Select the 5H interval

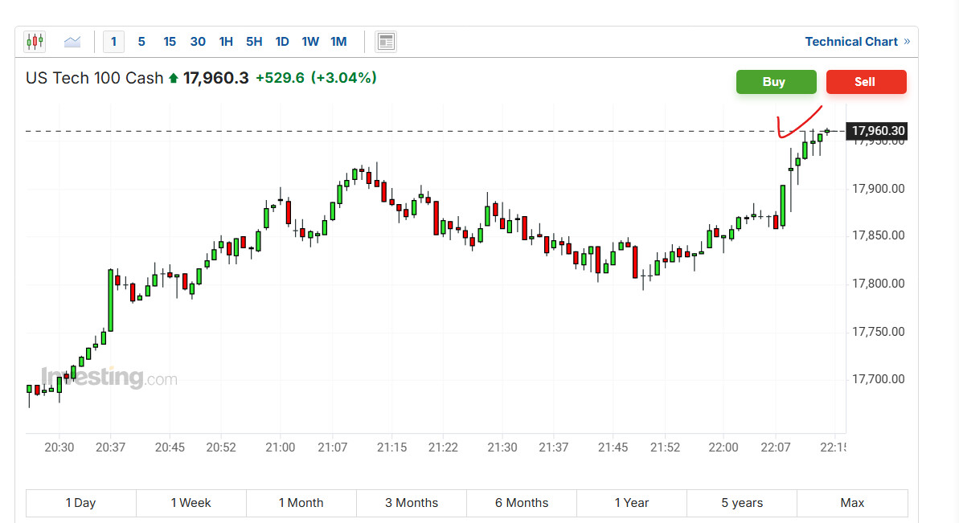point(254,42)
